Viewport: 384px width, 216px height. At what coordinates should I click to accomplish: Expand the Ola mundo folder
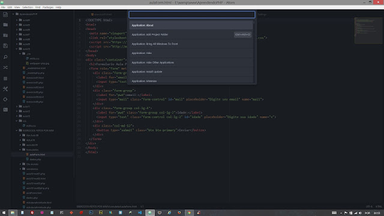20,164
